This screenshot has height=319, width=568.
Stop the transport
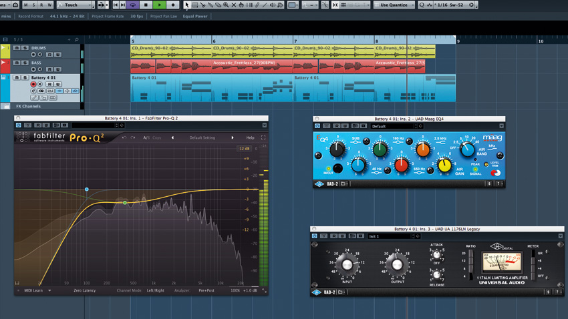point(146,5)
